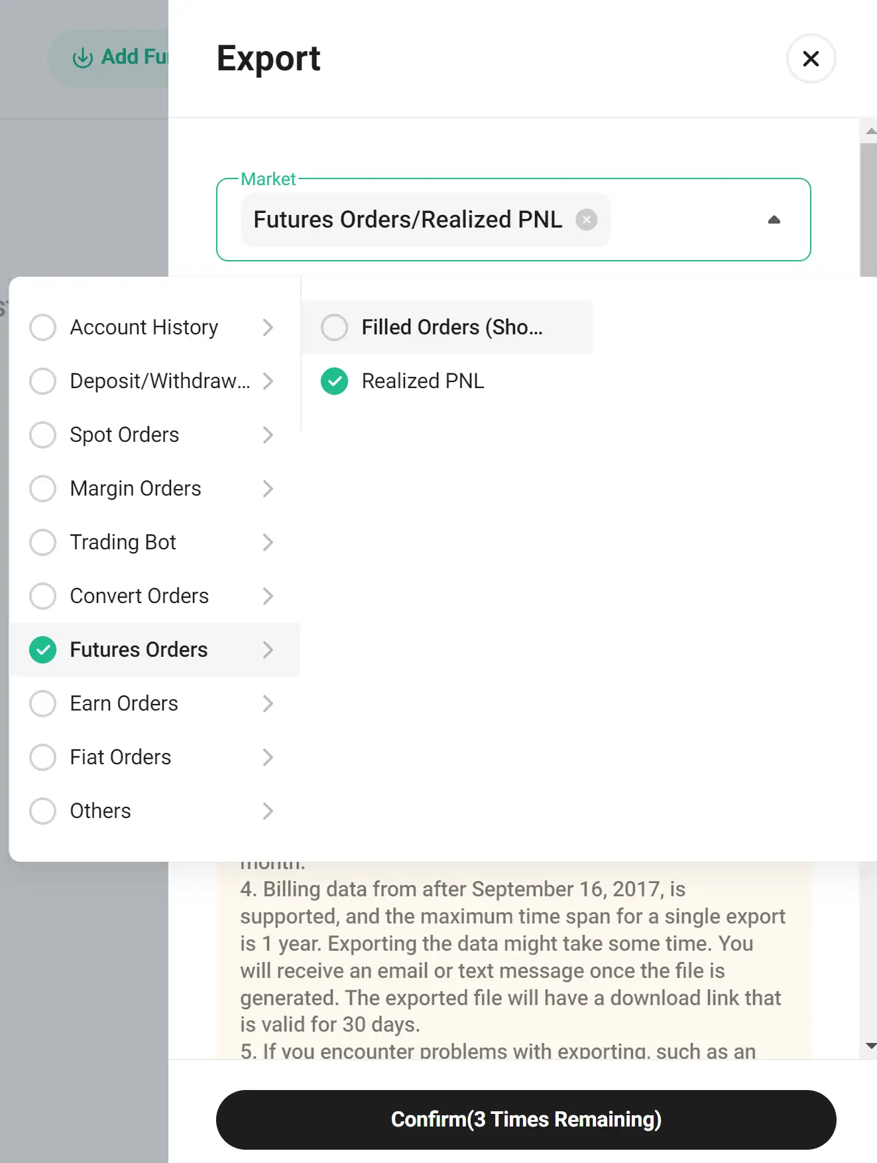
Task: Click Confirm (3 Times Remaining) button
Action: point(526,1119)
